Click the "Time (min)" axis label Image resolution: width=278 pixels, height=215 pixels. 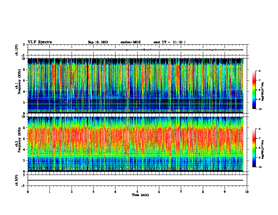coord(140,195)
